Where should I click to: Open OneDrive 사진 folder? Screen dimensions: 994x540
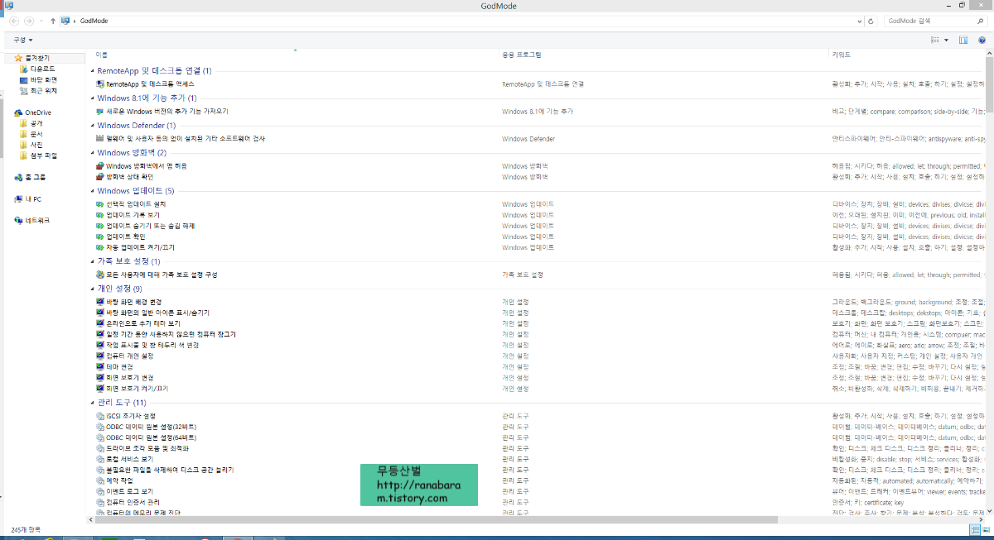tap(31, 145)
